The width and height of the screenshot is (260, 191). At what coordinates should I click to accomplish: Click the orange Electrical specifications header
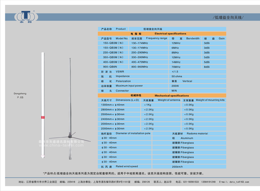pyautogui.click(x=162, y=33)
